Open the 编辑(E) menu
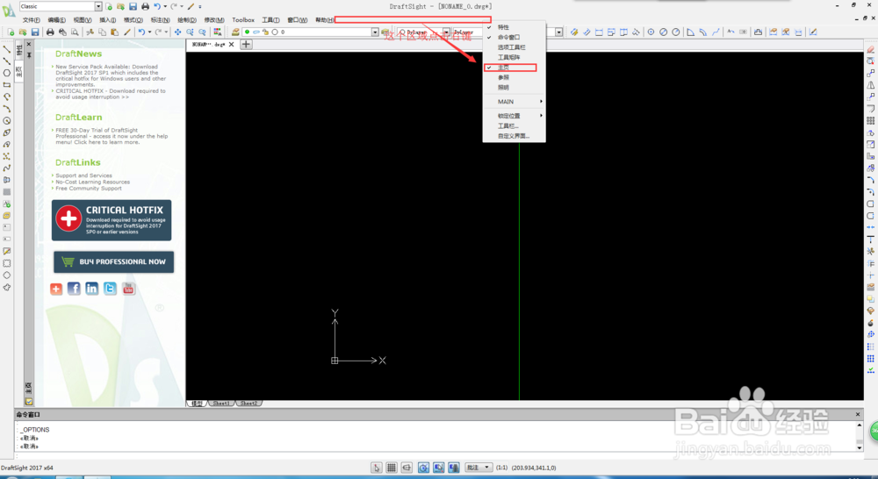 [56, 19]
